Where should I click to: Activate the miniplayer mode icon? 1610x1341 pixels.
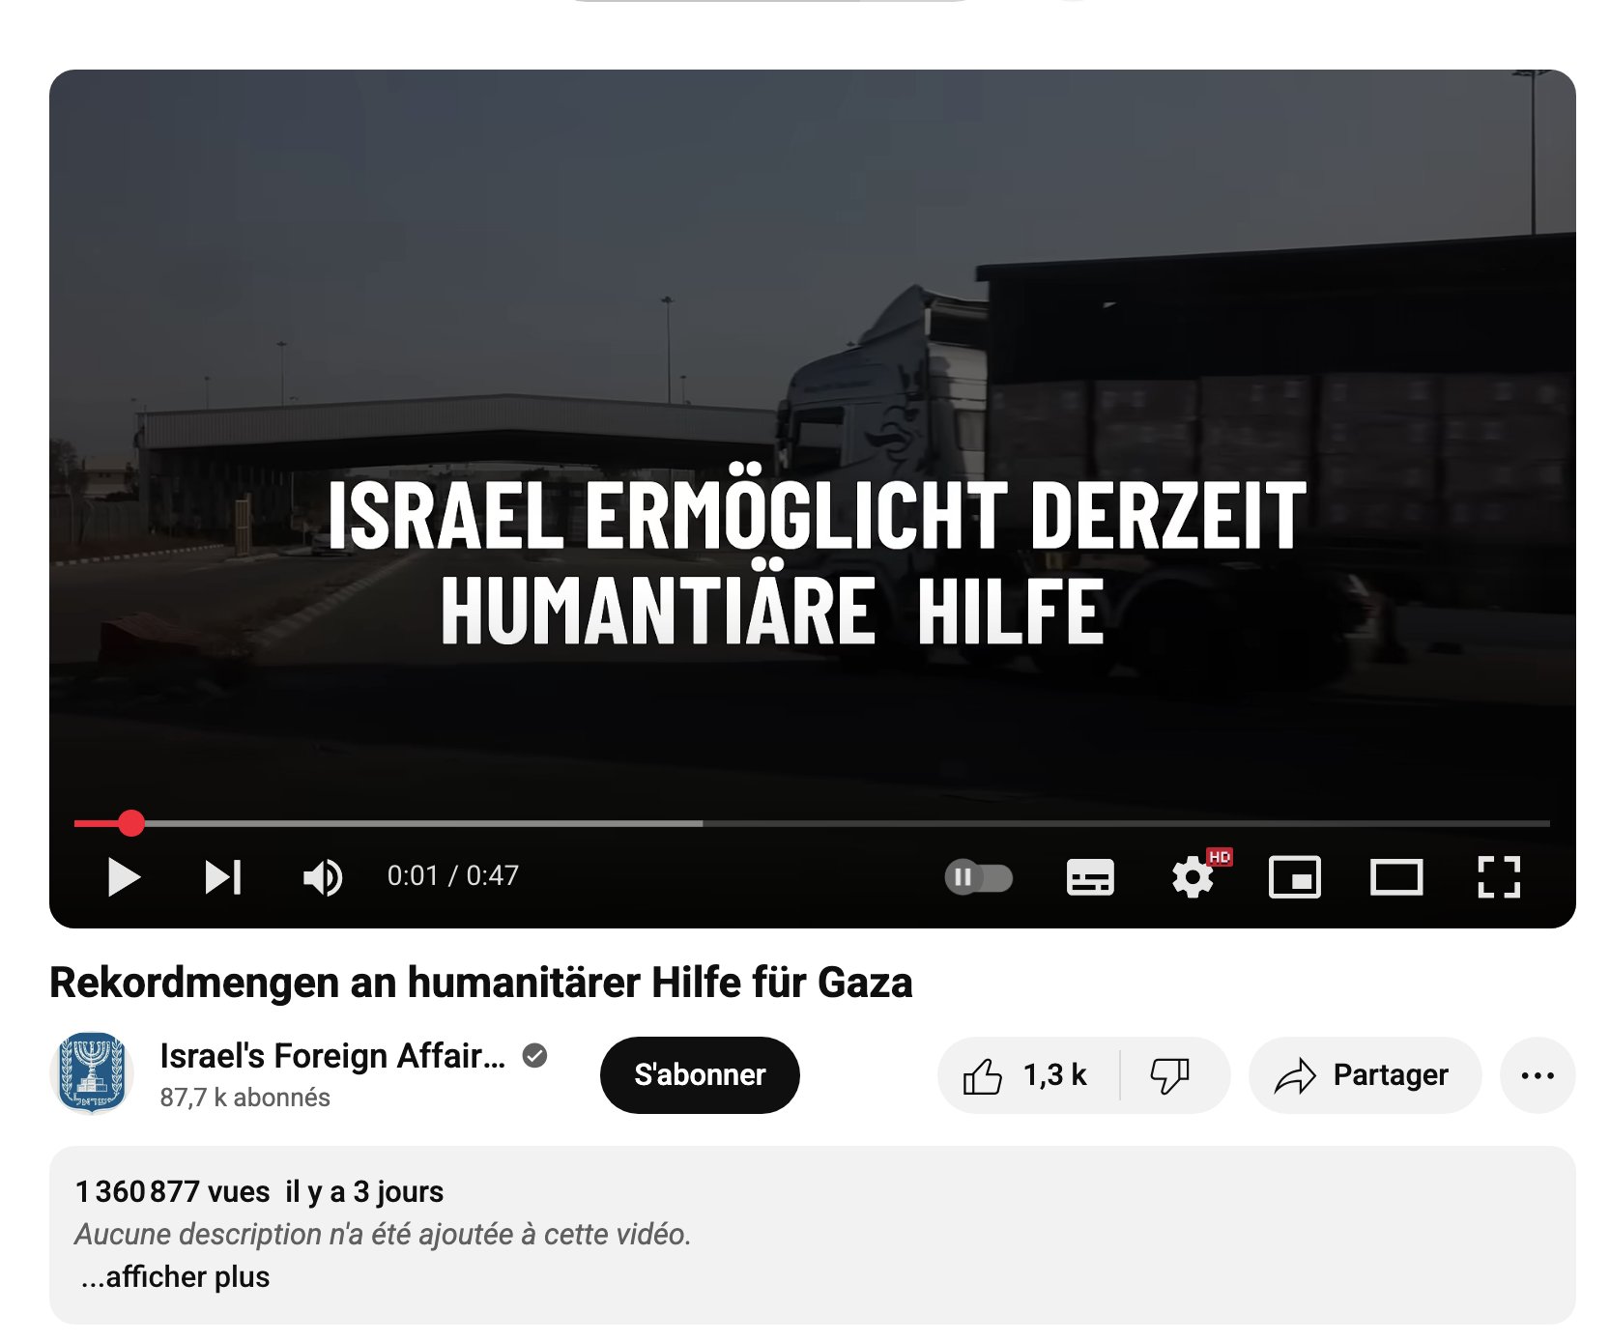(1295, 877)
